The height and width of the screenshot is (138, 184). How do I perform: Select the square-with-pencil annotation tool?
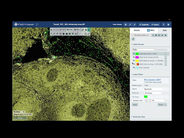point(70,34)
